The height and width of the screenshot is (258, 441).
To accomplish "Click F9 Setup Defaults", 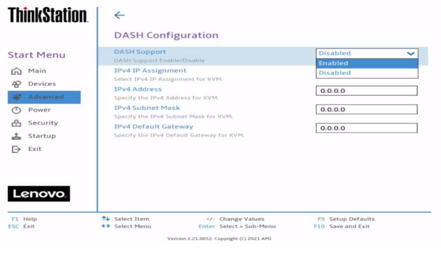I will (x=346, y=219).
